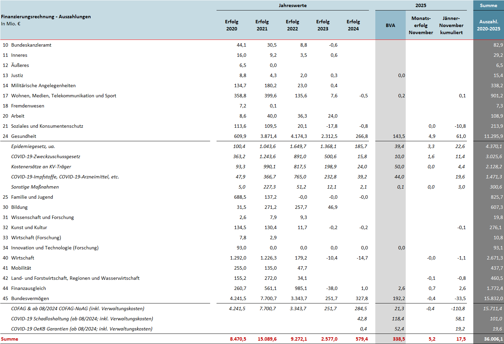Click the red total value 15.089,6

(267, 339)
